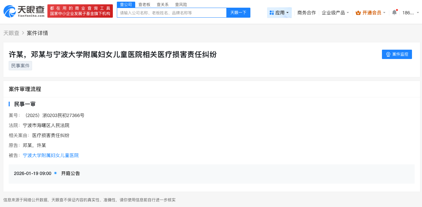Select the currently active 查公司 tab
Screen dimensions: 422x207
click(126, 4)
